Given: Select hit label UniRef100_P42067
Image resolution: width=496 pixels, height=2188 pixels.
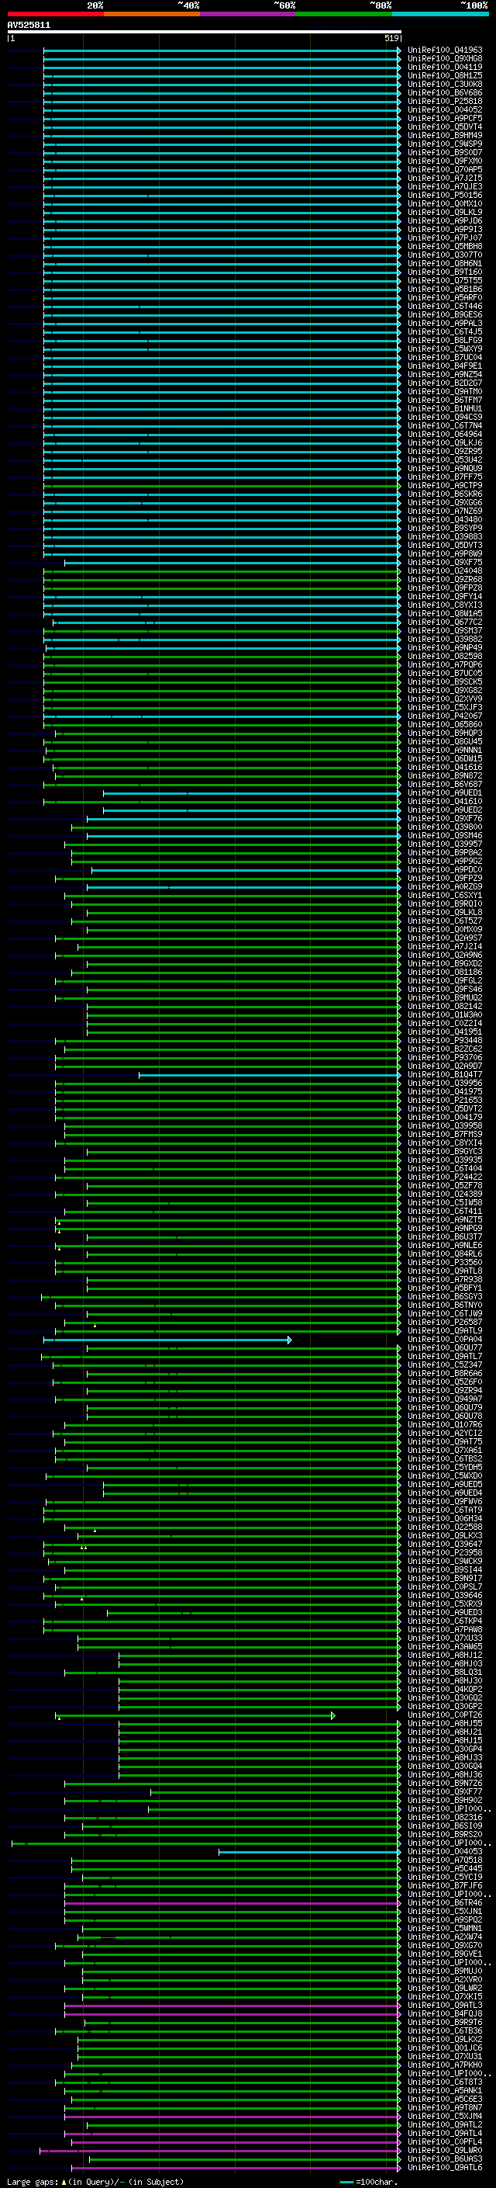Looking at the screenshot, I should (444, 716).
